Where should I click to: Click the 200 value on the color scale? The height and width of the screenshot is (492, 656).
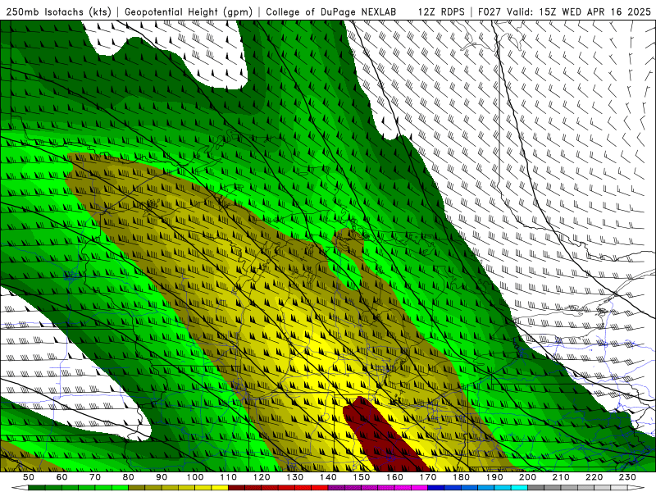click(527, 477)
